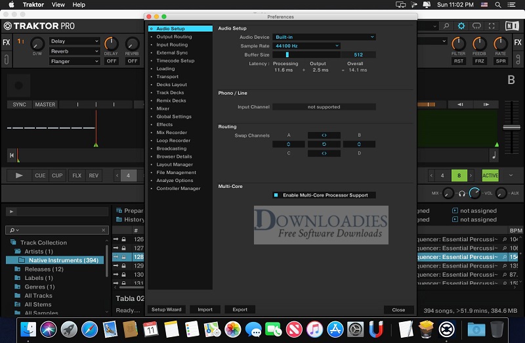Open the Output Routing preferences page
The image size is (525, 343).
coord(174,37)
